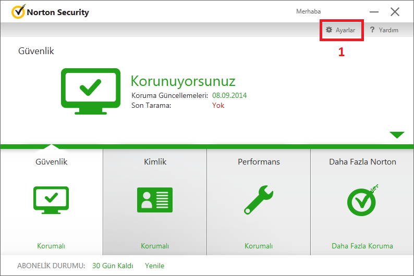This screenshot has width=414, height=276.
Task: Click the Yenile renewal link
Action: pos(154,266)
